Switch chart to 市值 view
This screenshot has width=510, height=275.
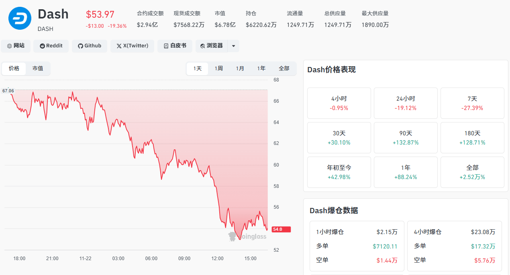click(38, 69)
